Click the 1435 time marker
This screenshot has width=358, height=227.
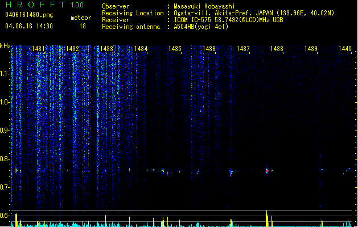coord(175,48)
